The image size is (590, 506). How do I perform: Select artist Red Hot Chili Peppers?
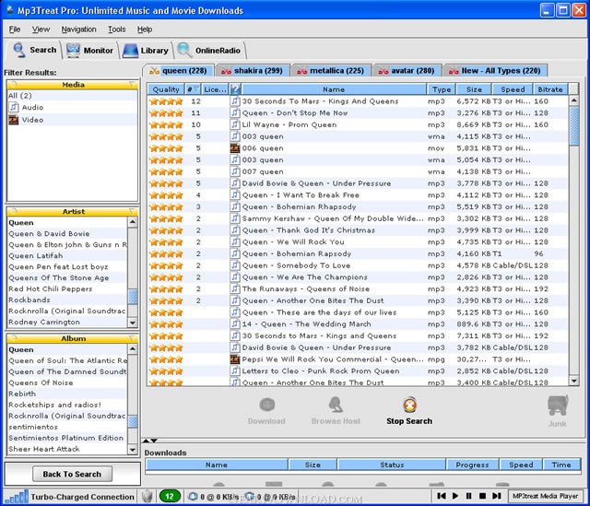pos(67,288)
